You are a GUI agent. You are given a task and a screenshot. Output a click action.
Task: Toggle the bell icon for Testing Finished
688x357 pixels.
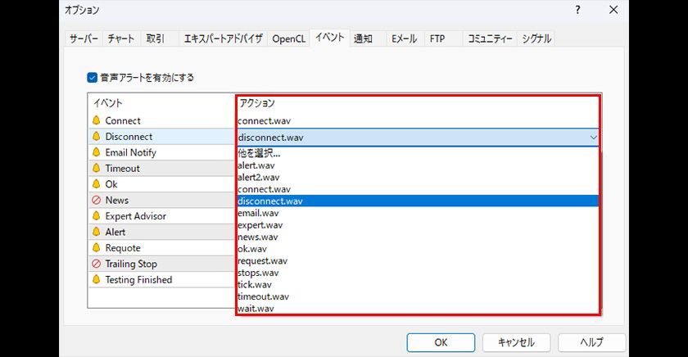click(97, 279)
